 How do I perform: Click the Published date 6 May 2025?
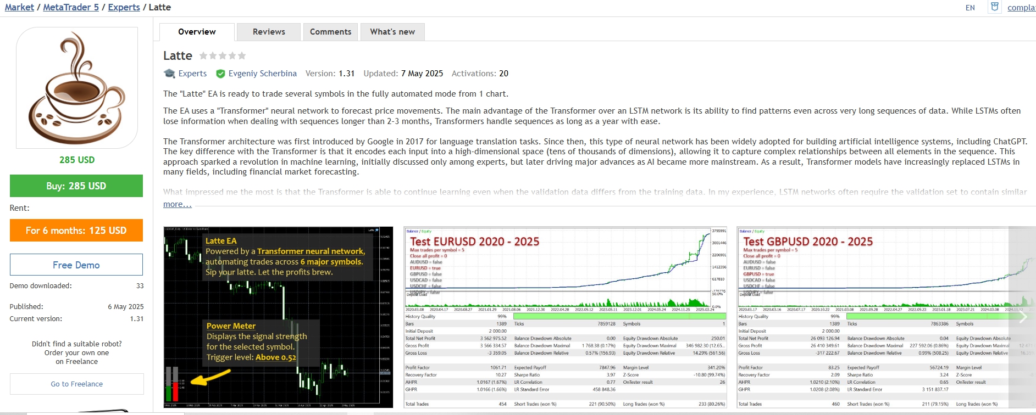pyautogui.click(x=126, y=307)
